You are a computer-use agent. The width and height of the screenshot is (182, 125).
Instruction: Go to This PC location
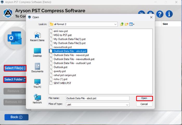coord(37,84)
